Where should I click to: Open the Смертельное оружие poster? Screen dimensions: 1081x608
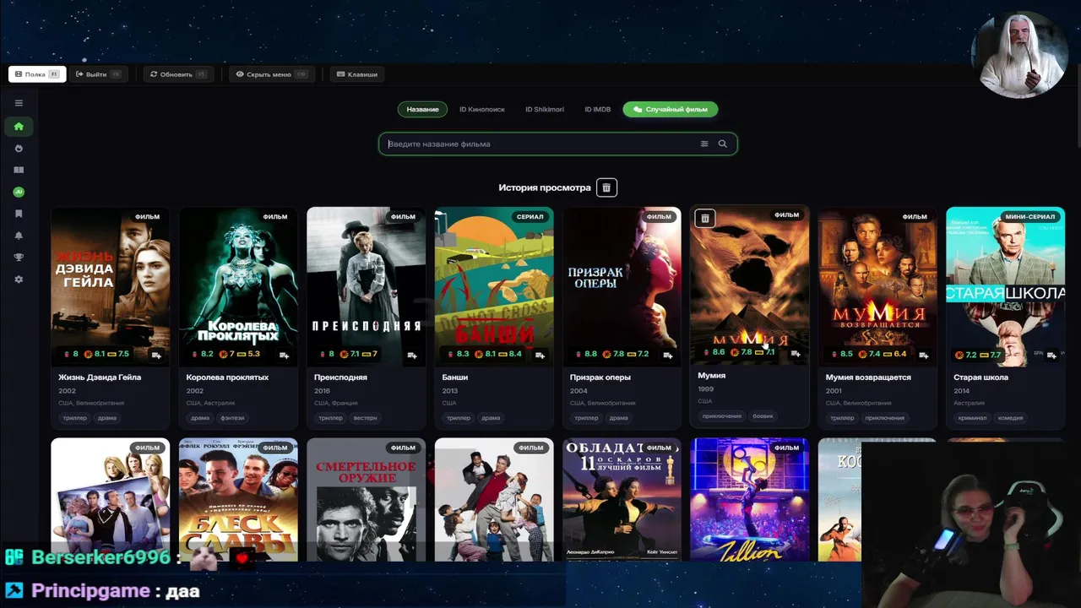[x=367, y=499]
